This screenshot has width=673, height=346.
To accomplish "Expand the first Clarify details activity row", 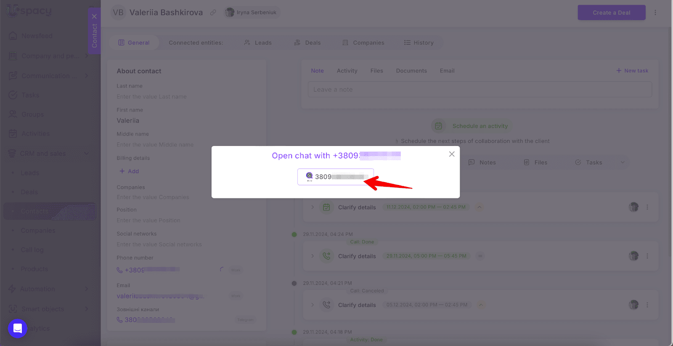I will [313, 207].
